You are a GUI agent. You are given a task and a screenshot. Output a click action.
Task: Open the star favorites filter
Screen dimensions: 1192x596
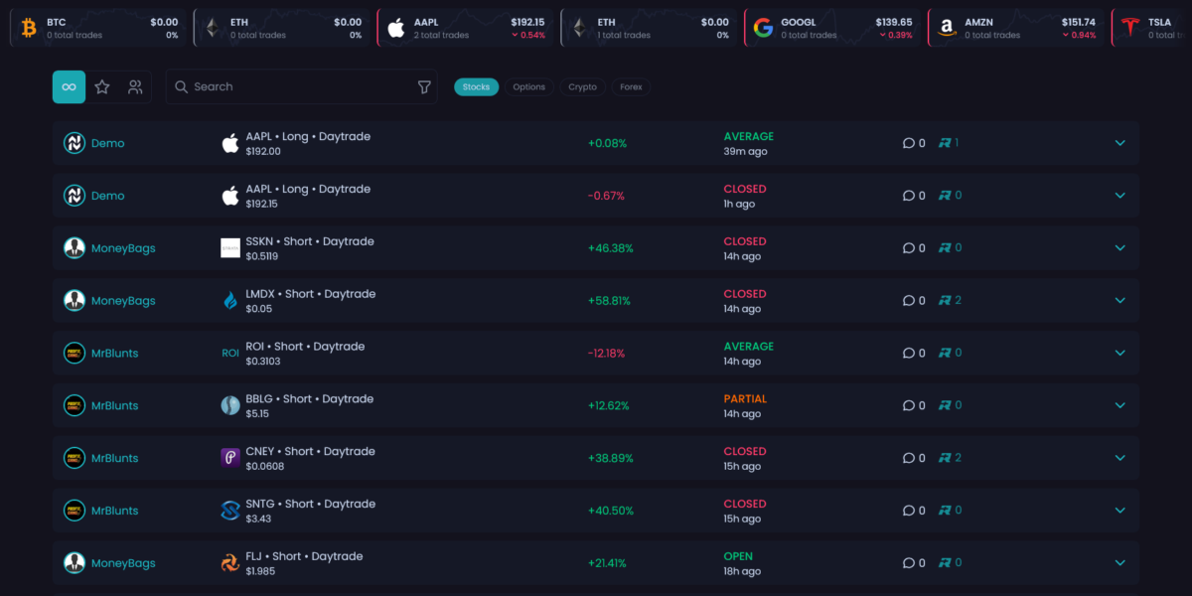pos(102,87)
